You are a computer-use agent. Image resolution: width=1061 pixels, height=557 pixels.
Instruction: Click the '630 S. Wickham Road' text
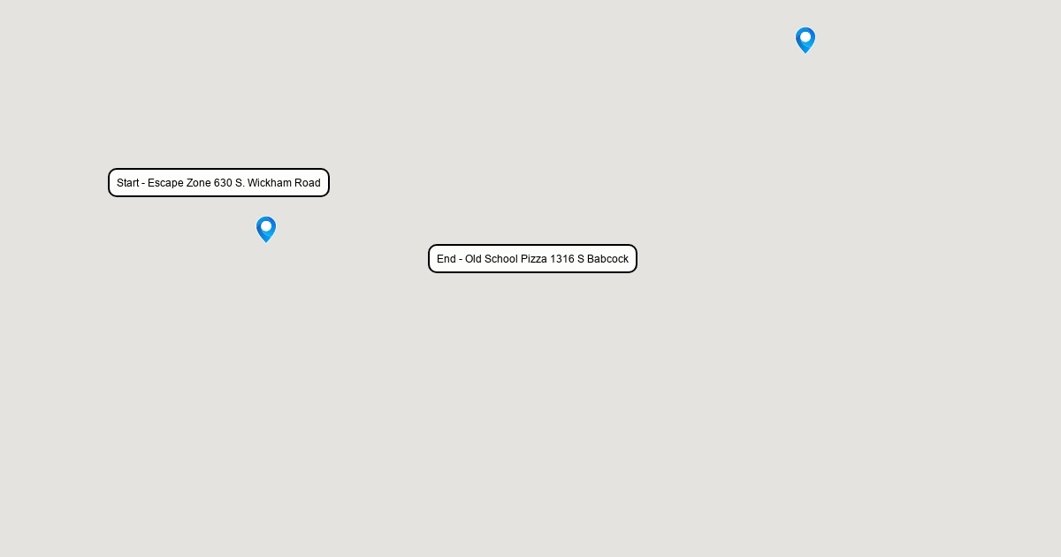coord(267,183)
